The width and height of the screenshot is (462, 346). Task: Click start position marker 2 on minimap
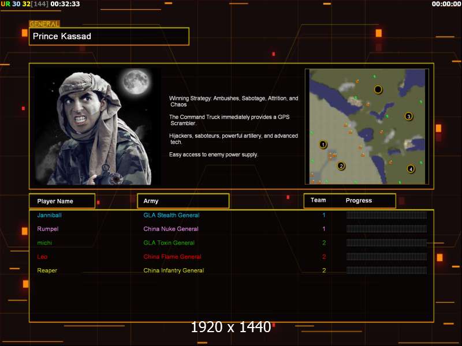coord(341,166)
